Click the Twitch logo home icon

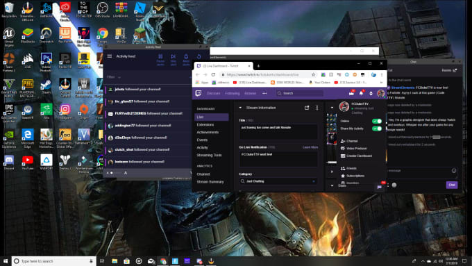click(199, 93)
